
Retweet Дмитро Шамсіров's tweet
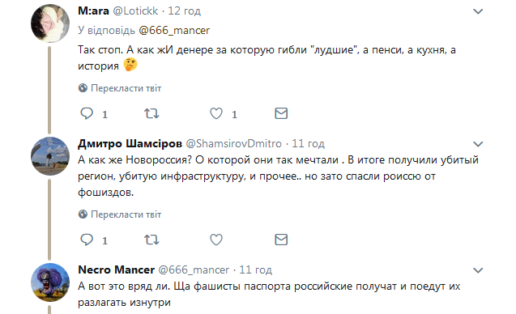[x=151, y=240]
